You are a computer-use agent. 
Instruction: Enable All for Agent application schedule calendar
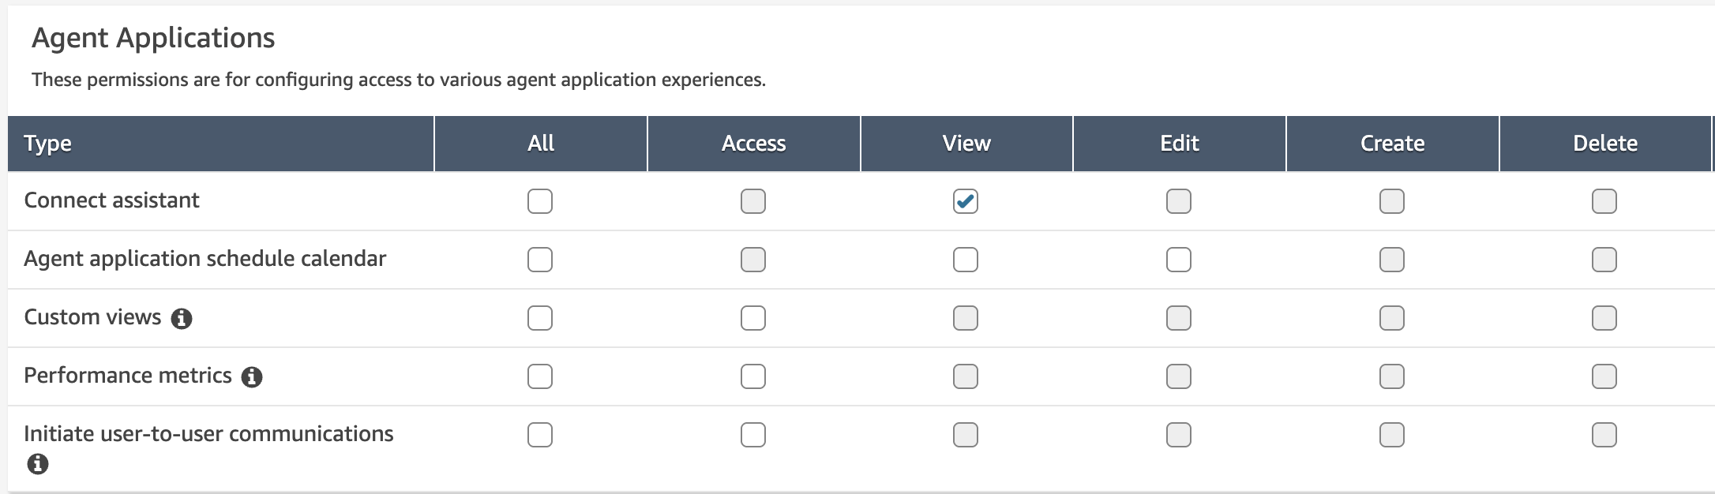pyautogui.click(x=540, y=260)
